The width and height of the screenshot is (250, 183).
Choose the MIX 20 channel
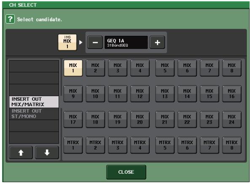click(x=140, y=119)
